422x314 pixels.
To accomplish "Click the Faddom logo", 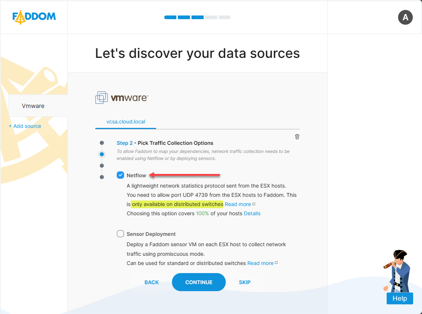I will tap(34, 17).
